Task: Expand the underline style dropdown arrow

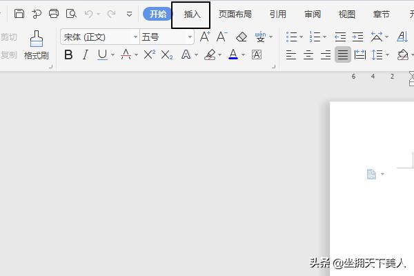Action: point(112,55)
